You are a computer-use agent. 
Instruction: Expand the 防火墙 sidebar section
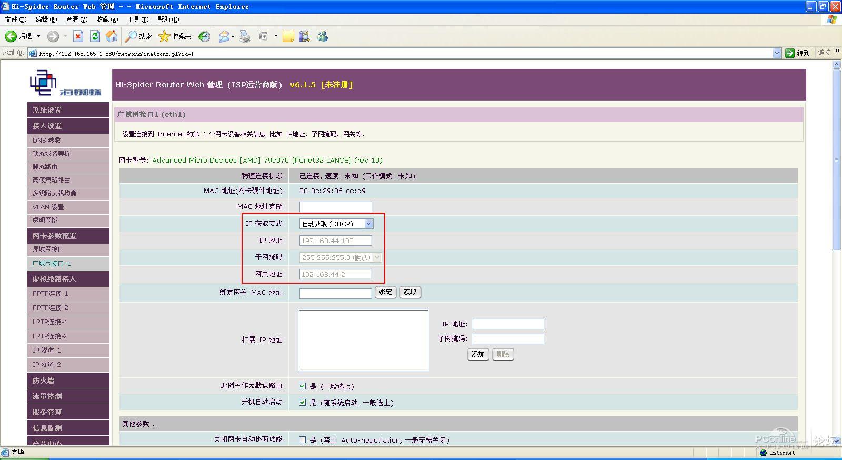point(68,380)
